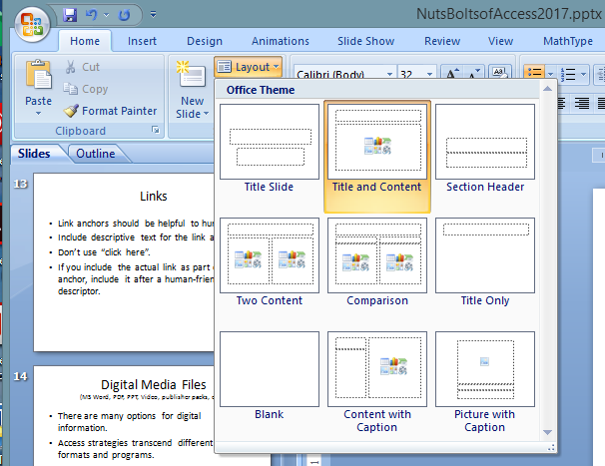Screen dimensions: 605x466
Task: Click the Paste clipboard icon
Action: pyautogui.click(x=38, y=75)
